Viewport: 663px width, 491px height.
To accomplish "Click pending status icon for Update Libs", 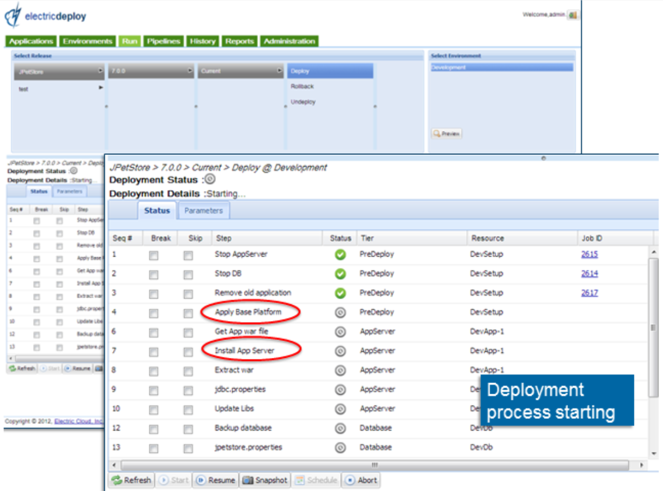I will coord(340,409).
